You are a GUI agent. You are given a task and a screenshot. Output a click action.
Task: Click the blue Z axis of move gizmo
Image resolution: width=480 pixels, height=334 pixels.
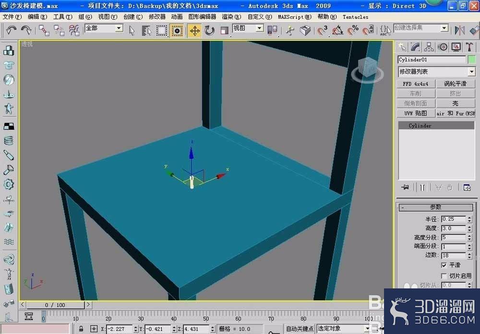click(x=192, y=158)
